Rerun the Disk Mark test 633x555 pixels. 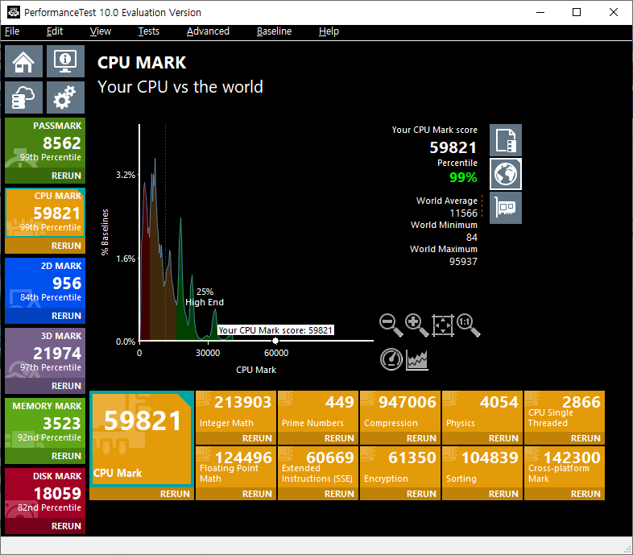(66, 526)
